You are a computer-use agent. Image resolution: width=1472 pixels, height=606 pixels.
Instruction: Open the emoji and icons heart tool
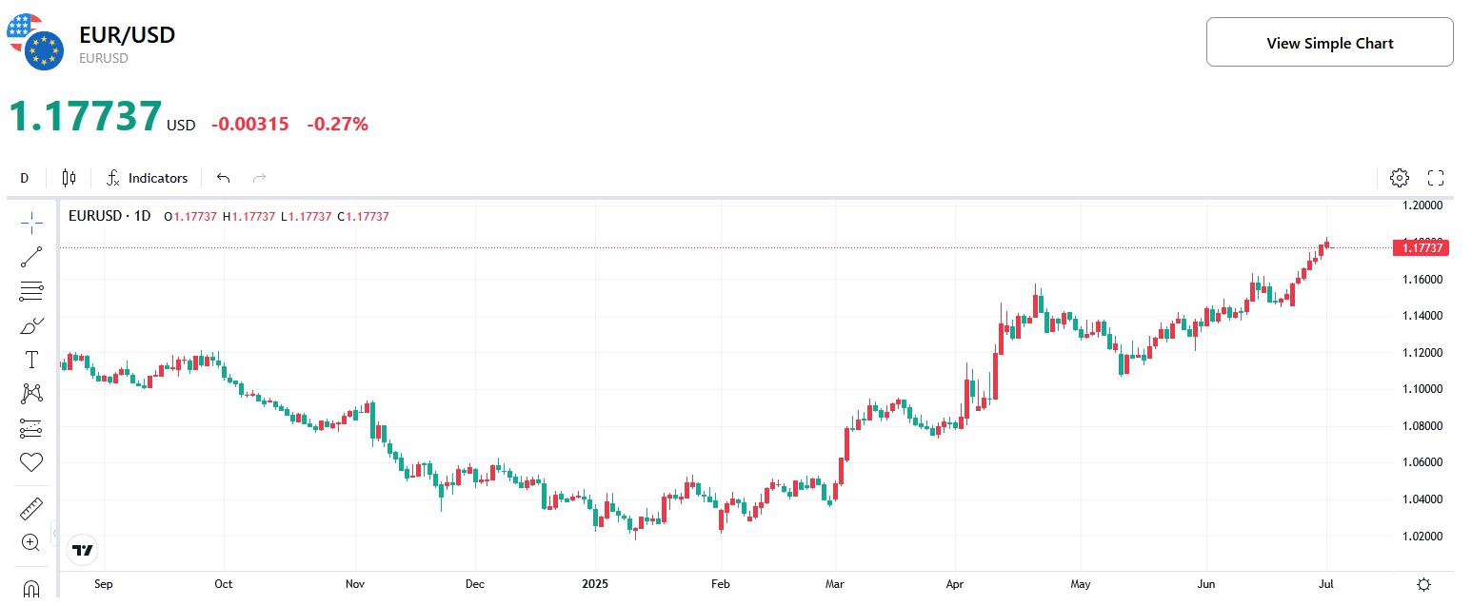31,461
